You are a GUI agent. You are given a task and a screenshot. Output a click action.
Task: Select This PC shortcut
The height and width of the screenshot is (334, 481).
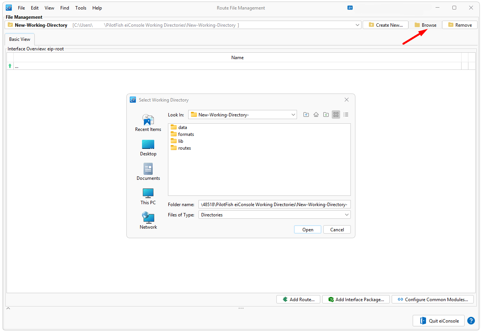pyautogui.click(x=148, y=196)
